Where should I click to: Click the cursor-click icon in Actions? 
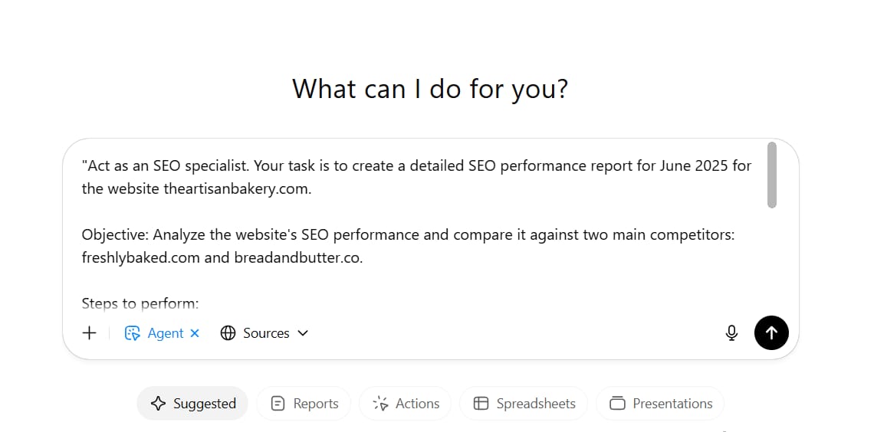(x=381, y=404)
